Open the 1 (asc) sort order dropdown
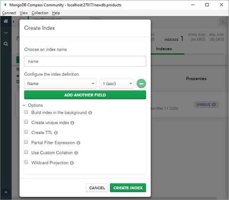This screenshot has height=200, width=229. click(117, 84)
